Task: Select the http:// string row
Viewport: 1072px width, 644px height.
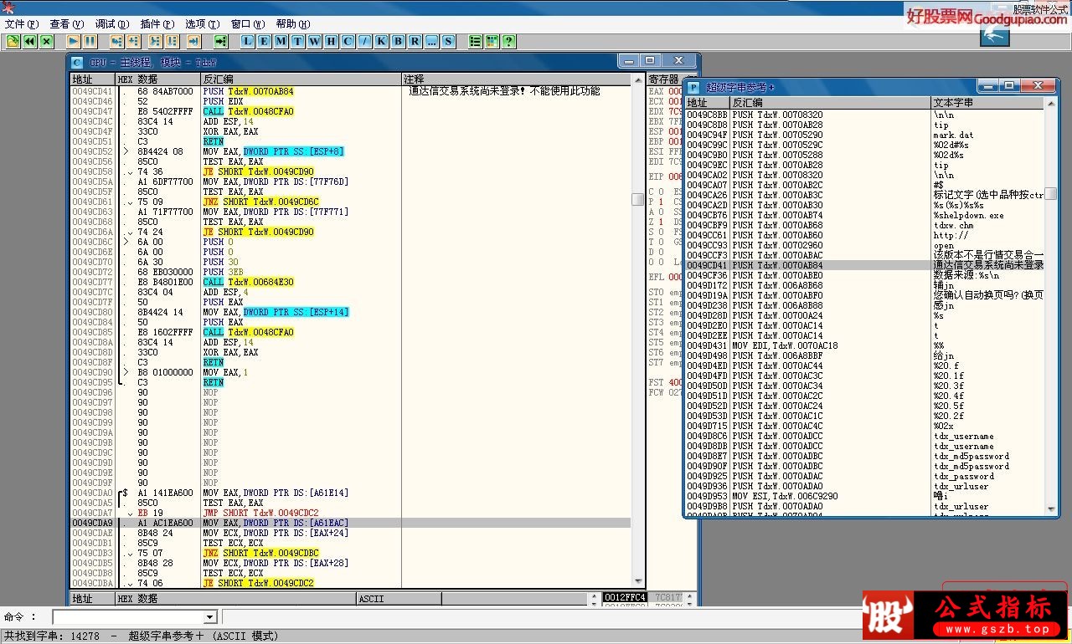Action: point(865,235)
